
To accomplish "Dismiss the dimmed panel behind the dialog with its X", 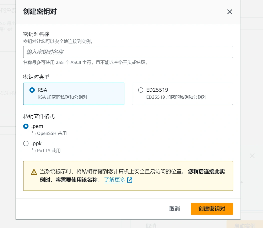I will pyautogui.click(x=252, y=156).
